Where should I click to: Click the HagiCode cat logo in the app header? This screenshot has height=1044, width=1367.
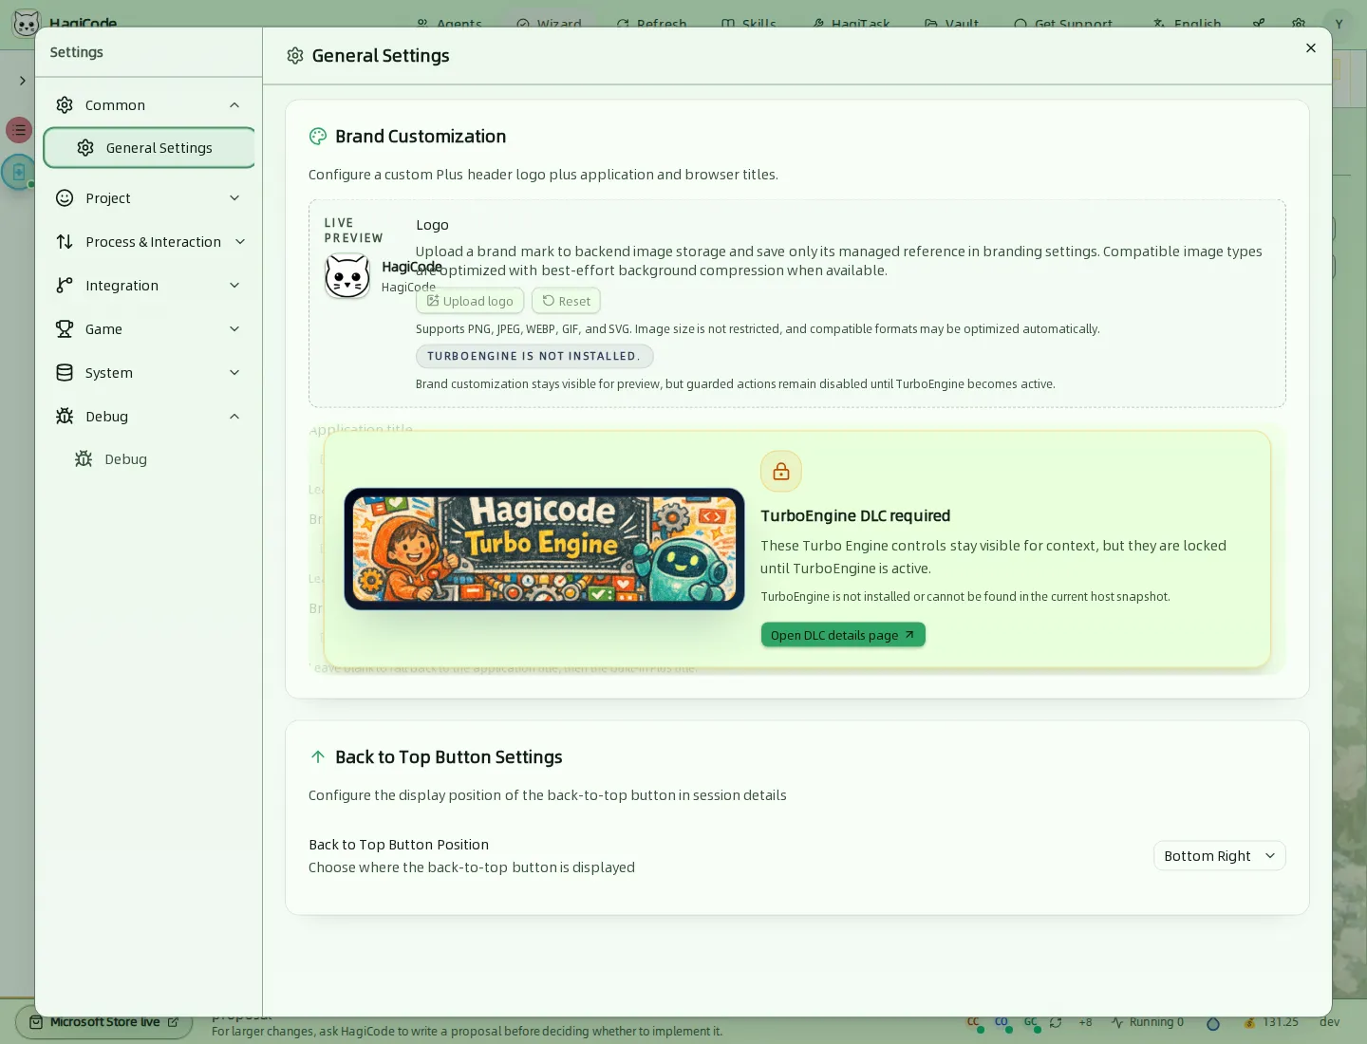tap(27, 23)
